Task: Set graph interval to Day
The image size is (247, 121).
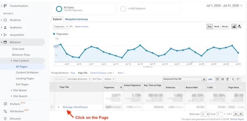Action: pyautogui.click(x=210, y=27)
